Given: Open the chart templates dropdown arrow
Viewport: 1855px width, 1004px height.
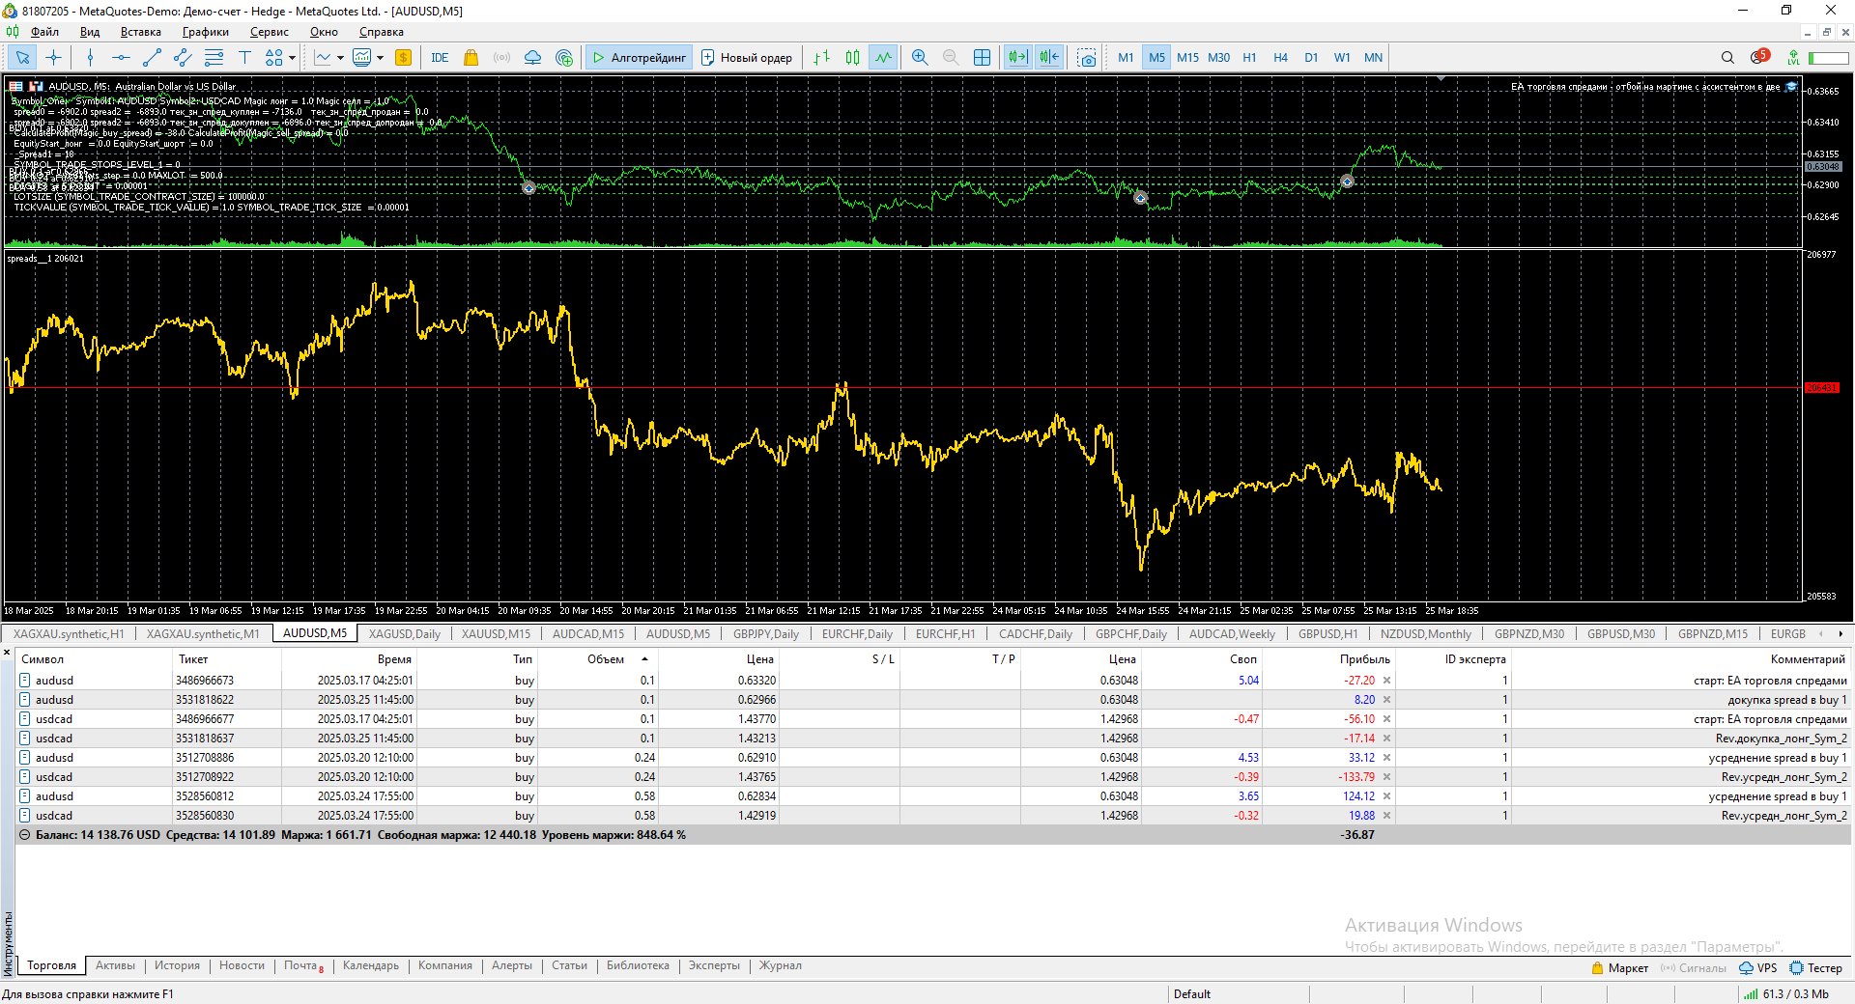Looking at the screenshot, I should (x=380, y=58).
